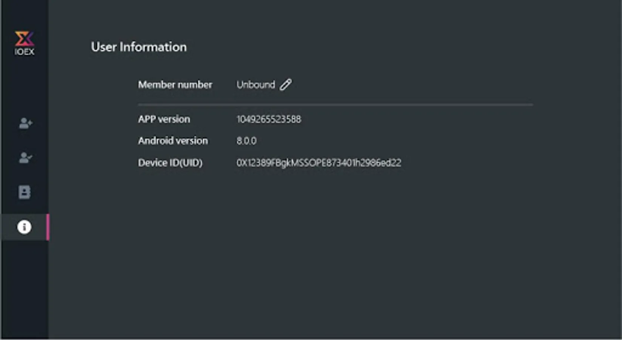Select the Device ID string starting 0X12389
The width and height of the screenshot is (622, 340).
pyautogui.click(x=319, y=163)
